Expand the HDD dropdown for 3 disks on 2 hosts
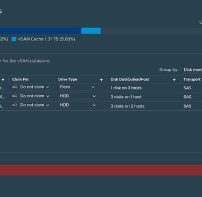 click(x=77, y=105)
